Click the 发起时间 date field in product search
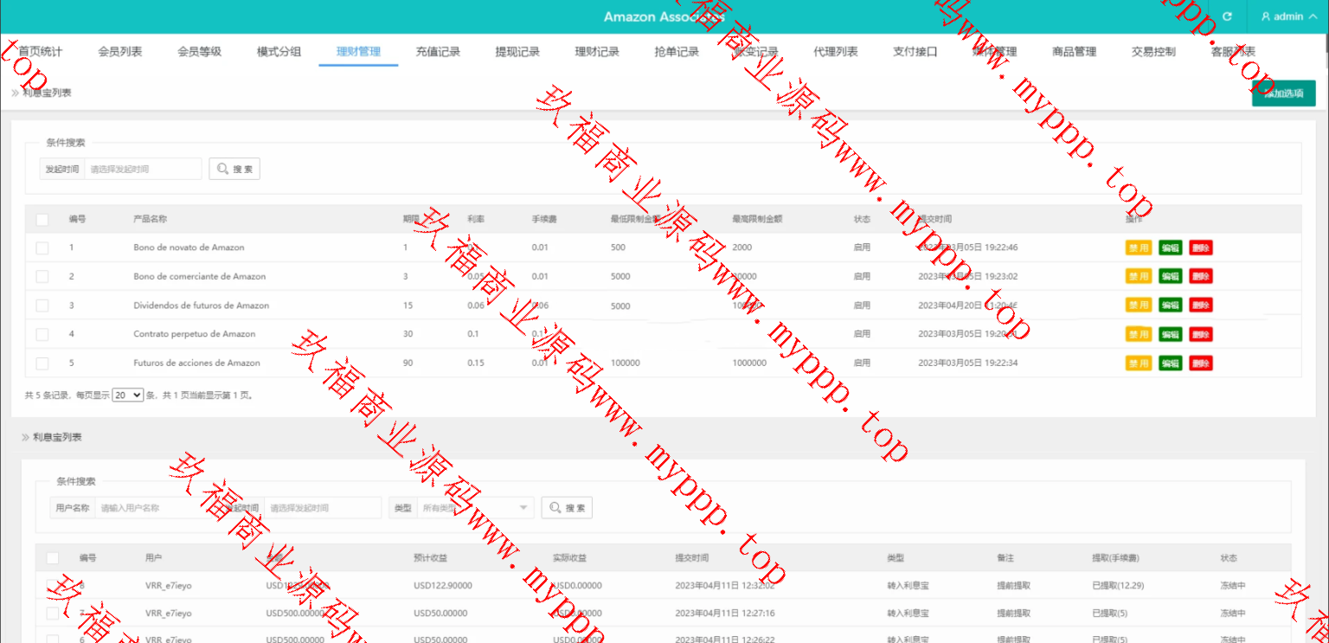Image resolution: width=1329 pixels, height=643 pixels. 143,169
